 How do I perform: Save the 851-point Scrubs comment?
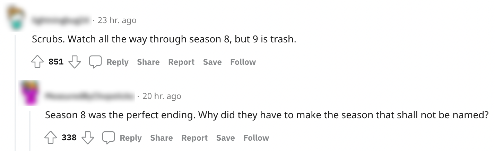pyautogui.click(x=212, y=62)
